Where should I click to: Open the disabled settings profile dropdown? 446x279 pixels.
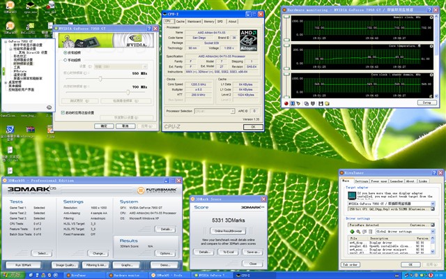121,66
